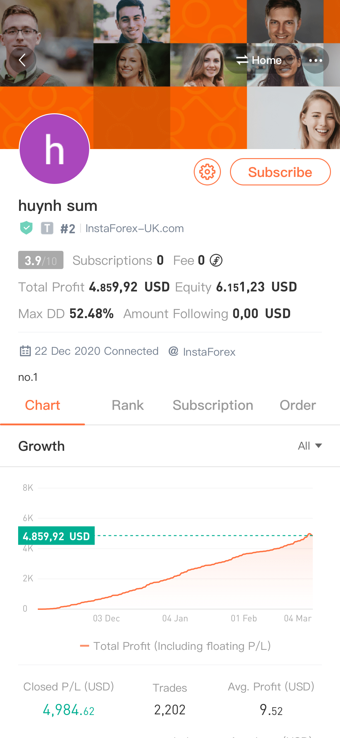Image resolution: width=340 pixels, height=738 pixels.
Task: View the Order tab
Action: point(298,405)
